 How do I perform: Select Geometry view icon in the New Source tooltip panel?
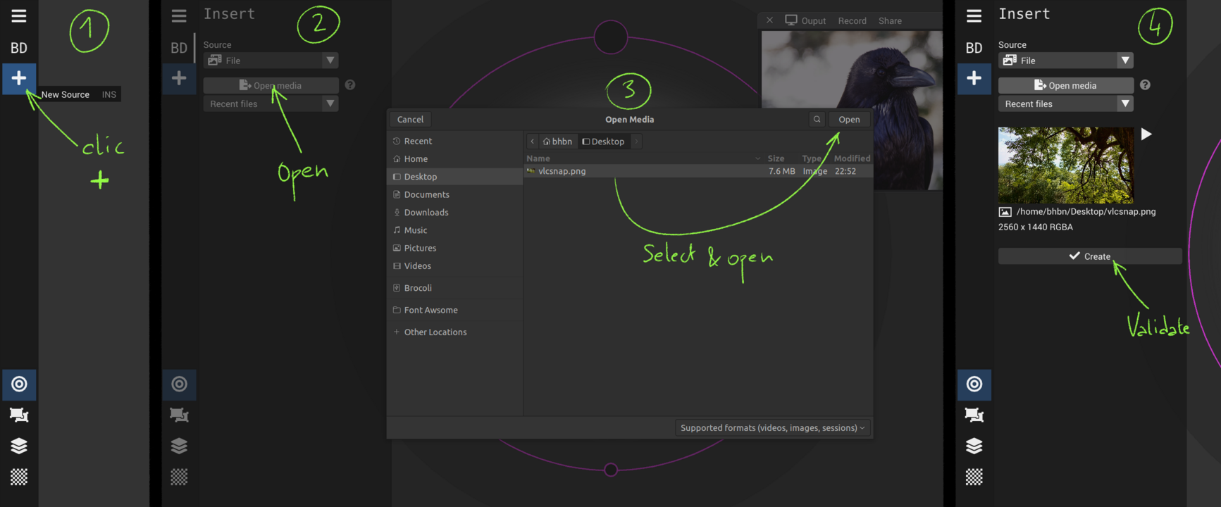[x=19, y=415]
